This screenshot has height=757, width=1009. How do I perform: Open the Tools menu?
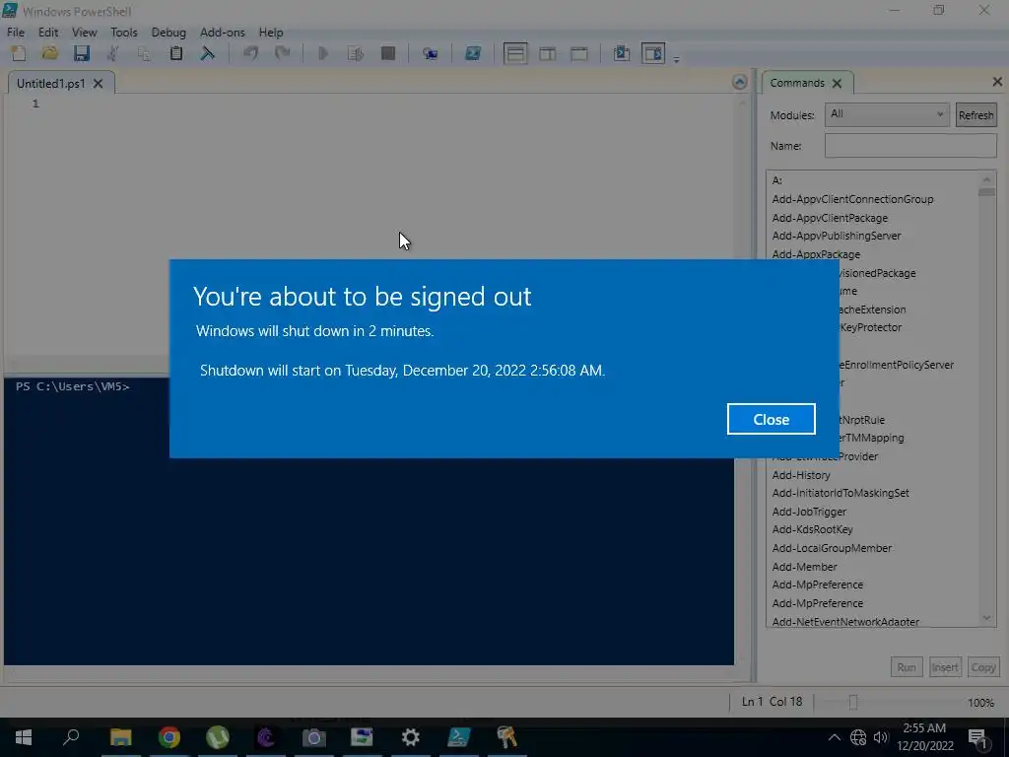(x=123, y=33)
